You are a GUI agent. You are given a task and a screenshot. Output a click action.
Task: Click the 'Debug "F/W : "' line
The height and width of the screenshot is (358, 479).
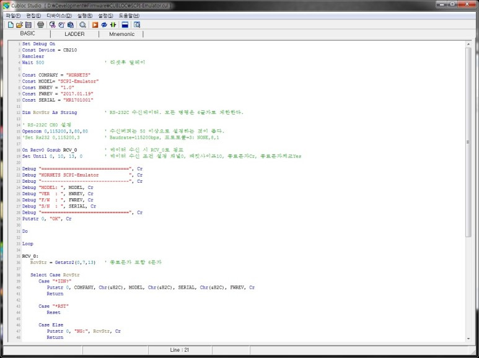pyautogui.click(x=58, y=200)
